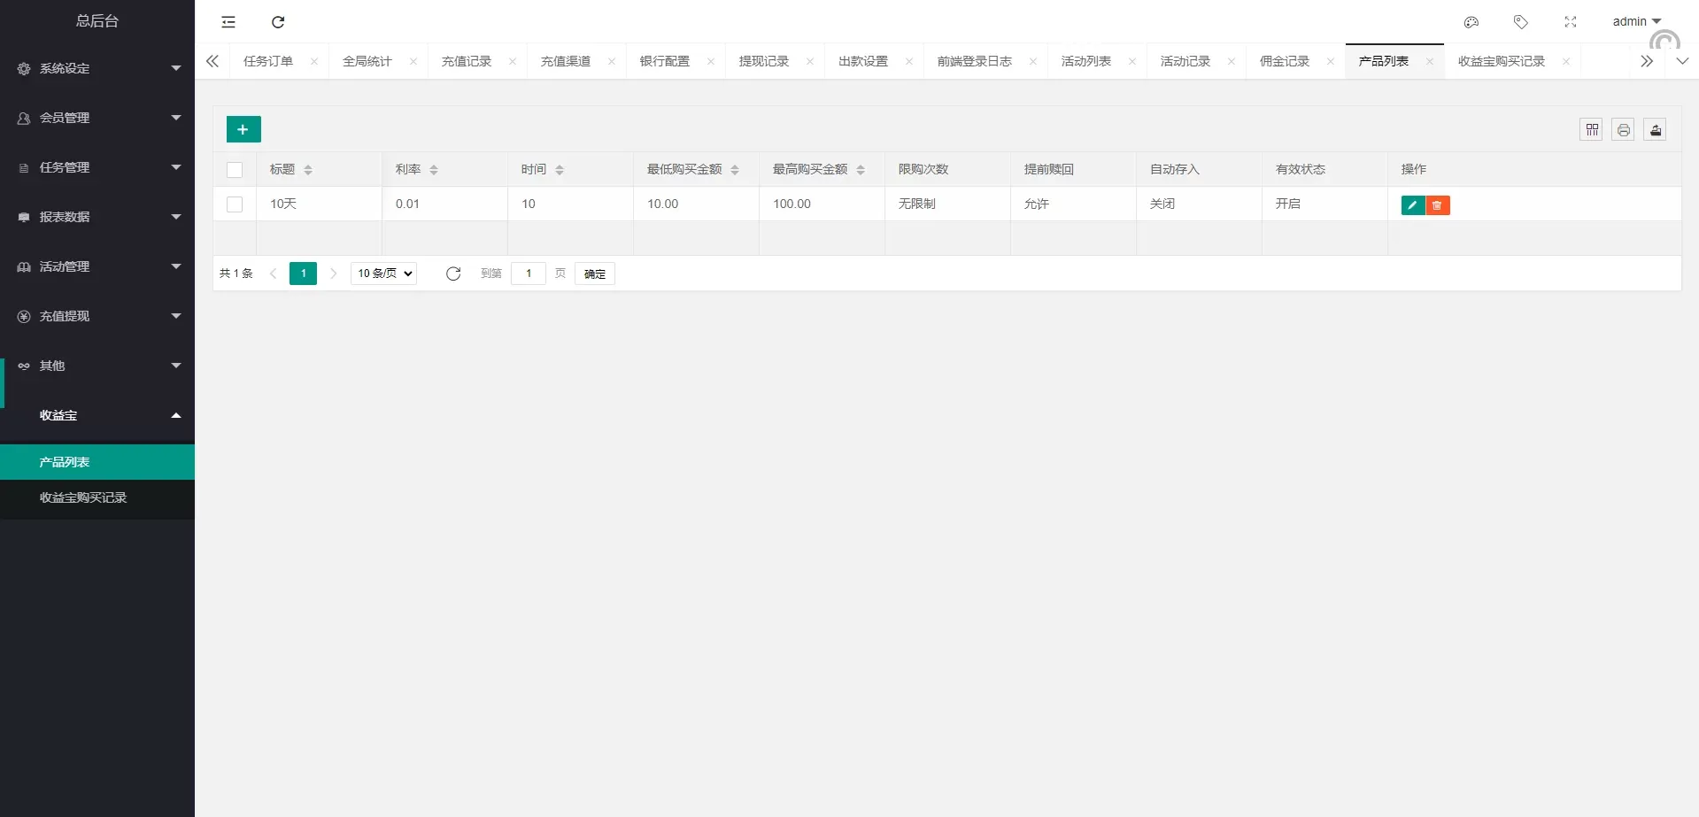Open the 10 条/页 page size dropdown
This screenshot has height=817, width=1699.
pyautogui.click(x=384, y=274)
